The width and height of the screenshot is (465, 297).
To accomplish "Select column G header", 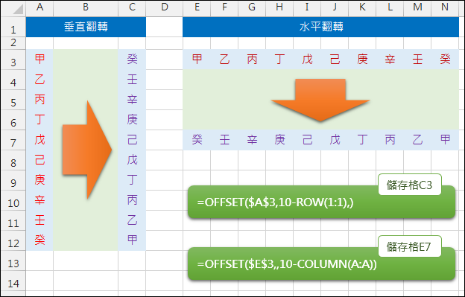I will tap(252, 8).
